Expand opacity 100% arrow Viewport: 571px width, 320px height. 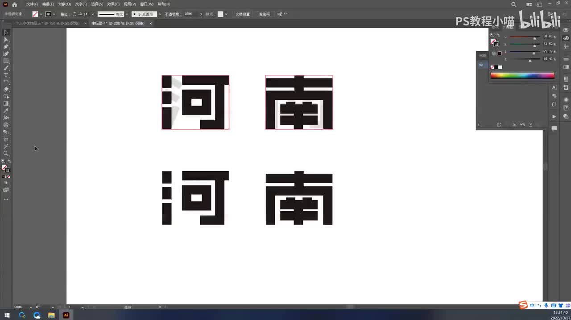point(201,14)
